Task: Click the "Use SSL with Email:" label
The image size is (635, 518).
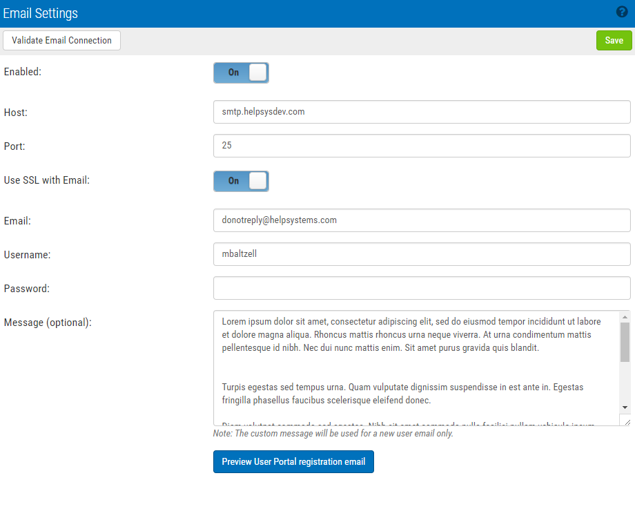Action: (47, 180)
